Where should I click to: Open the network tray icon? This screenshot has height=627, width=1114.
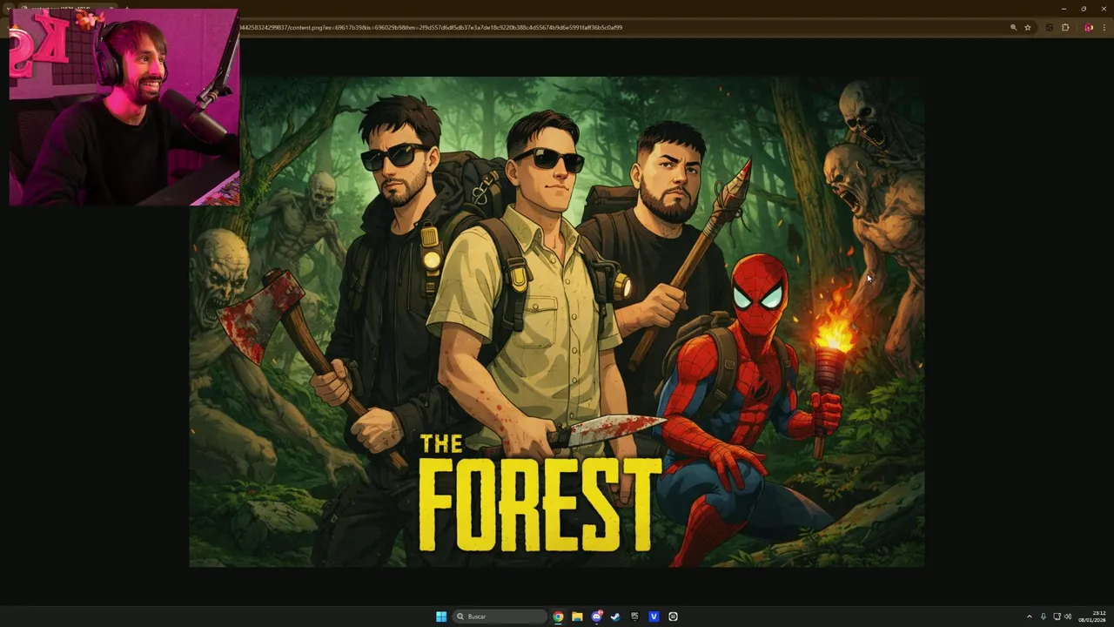[x=1057, y=617]
